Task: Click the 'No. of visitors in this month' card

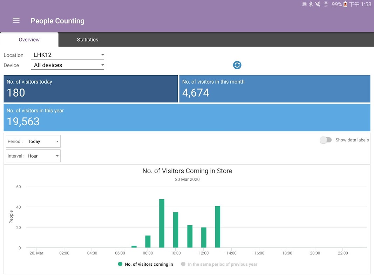Action: pos(274,89)
